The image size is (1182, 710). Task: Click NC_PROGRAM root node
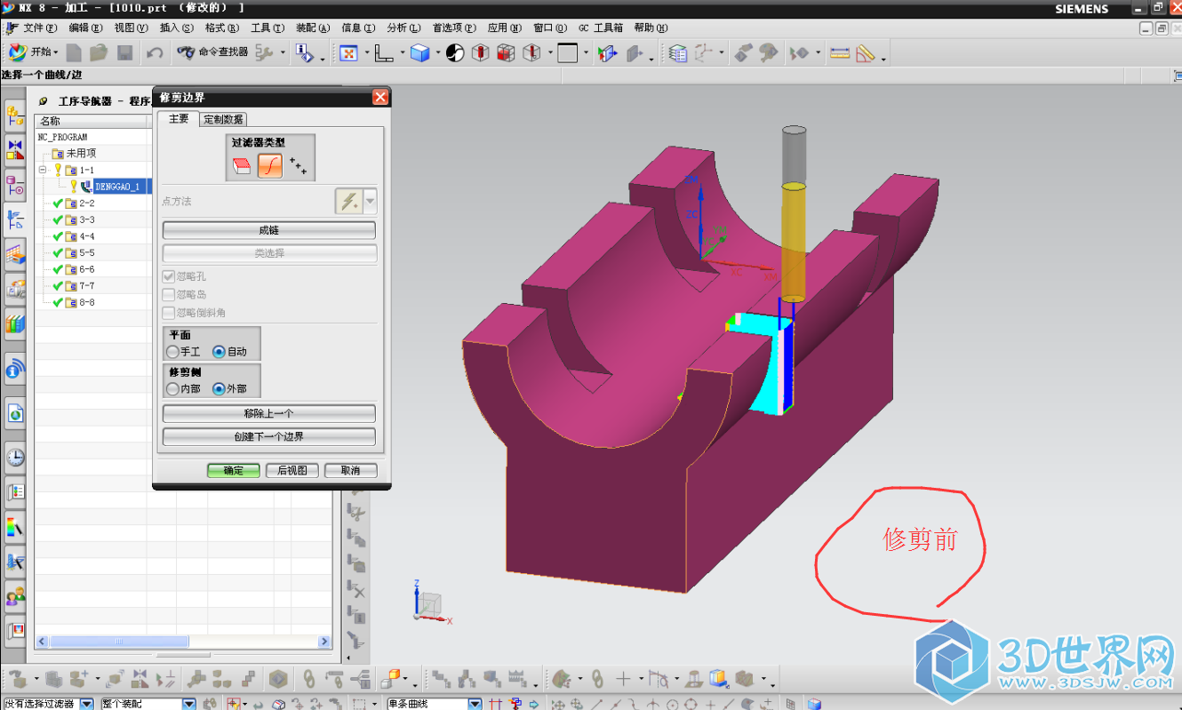coord(62,138)
